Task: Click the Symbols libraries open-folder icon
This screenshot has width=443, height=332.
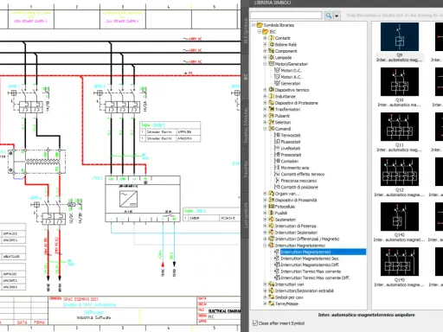Action: pos(260,25)
